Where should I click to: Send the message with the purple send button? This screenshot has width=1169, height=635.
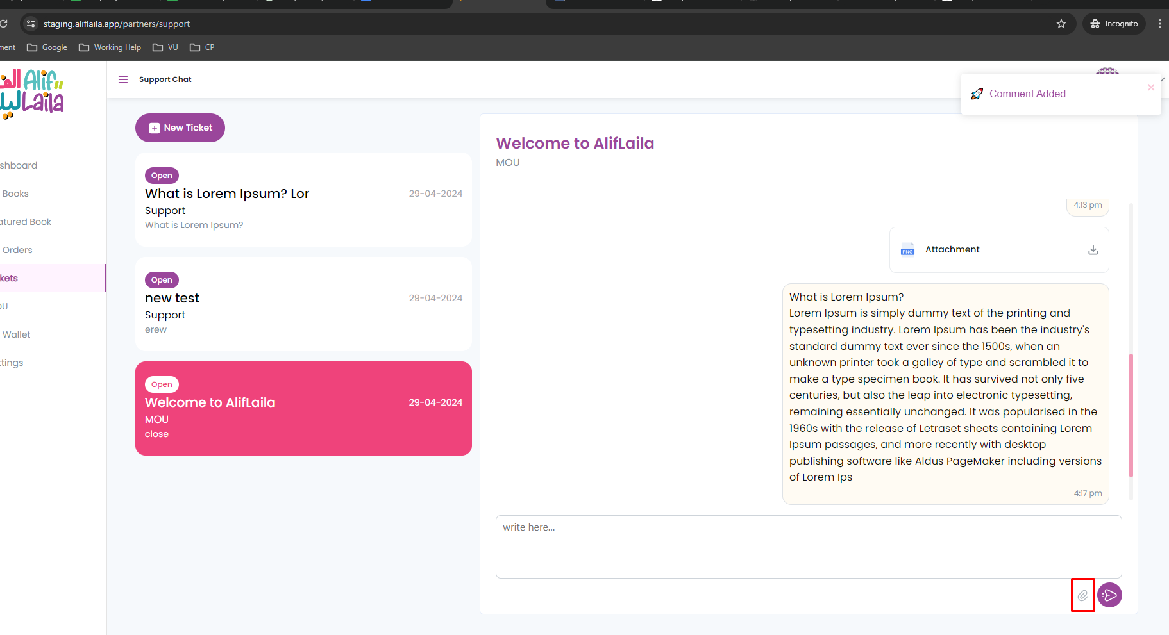(x=1109, y=595)
